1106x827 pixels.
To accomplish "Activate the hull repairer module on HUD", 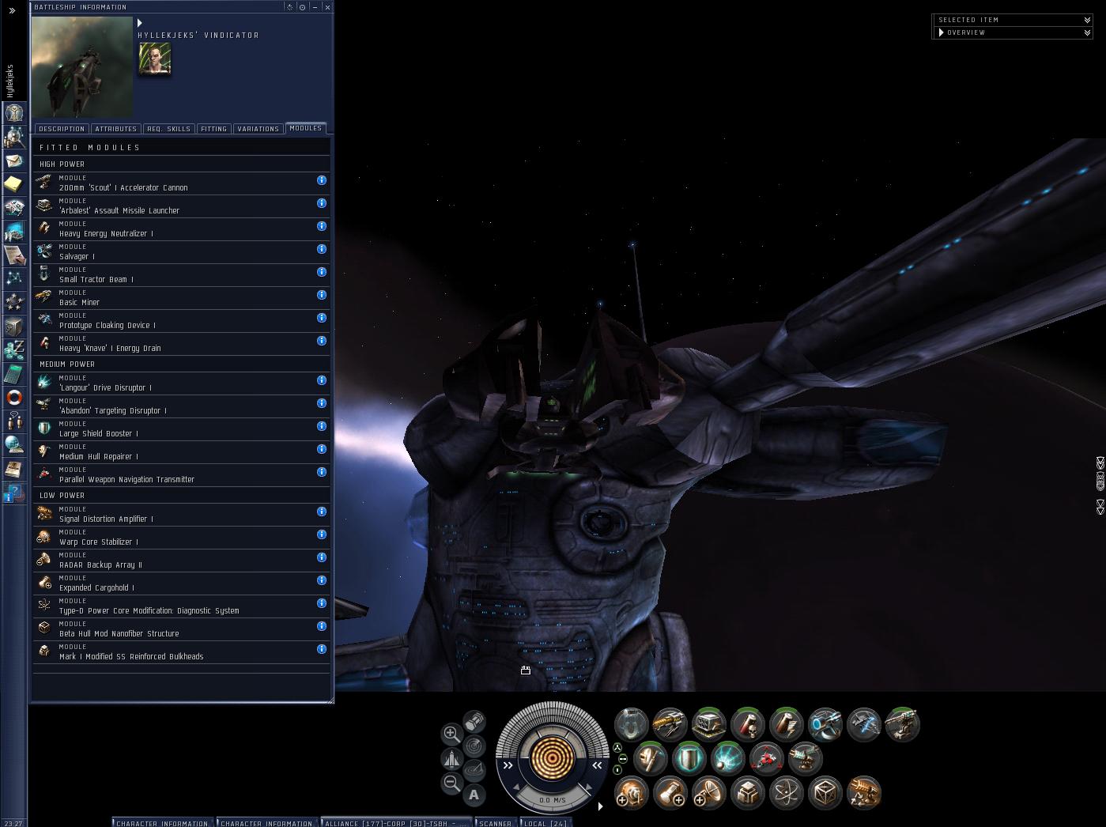I will click(651, 758).
